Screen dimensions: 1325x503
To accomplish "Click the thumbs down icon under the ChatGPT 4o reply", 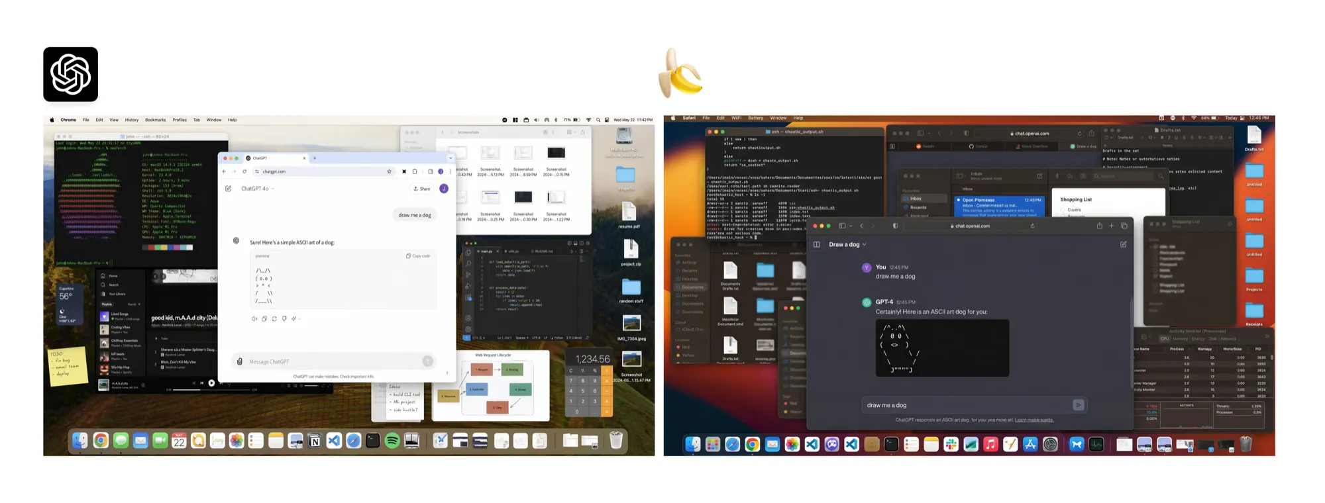I will 284,318.
